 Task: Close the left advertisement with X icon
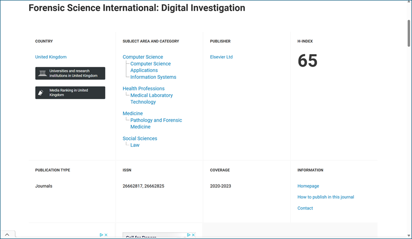pyautogui.click(x=106, y=235)
